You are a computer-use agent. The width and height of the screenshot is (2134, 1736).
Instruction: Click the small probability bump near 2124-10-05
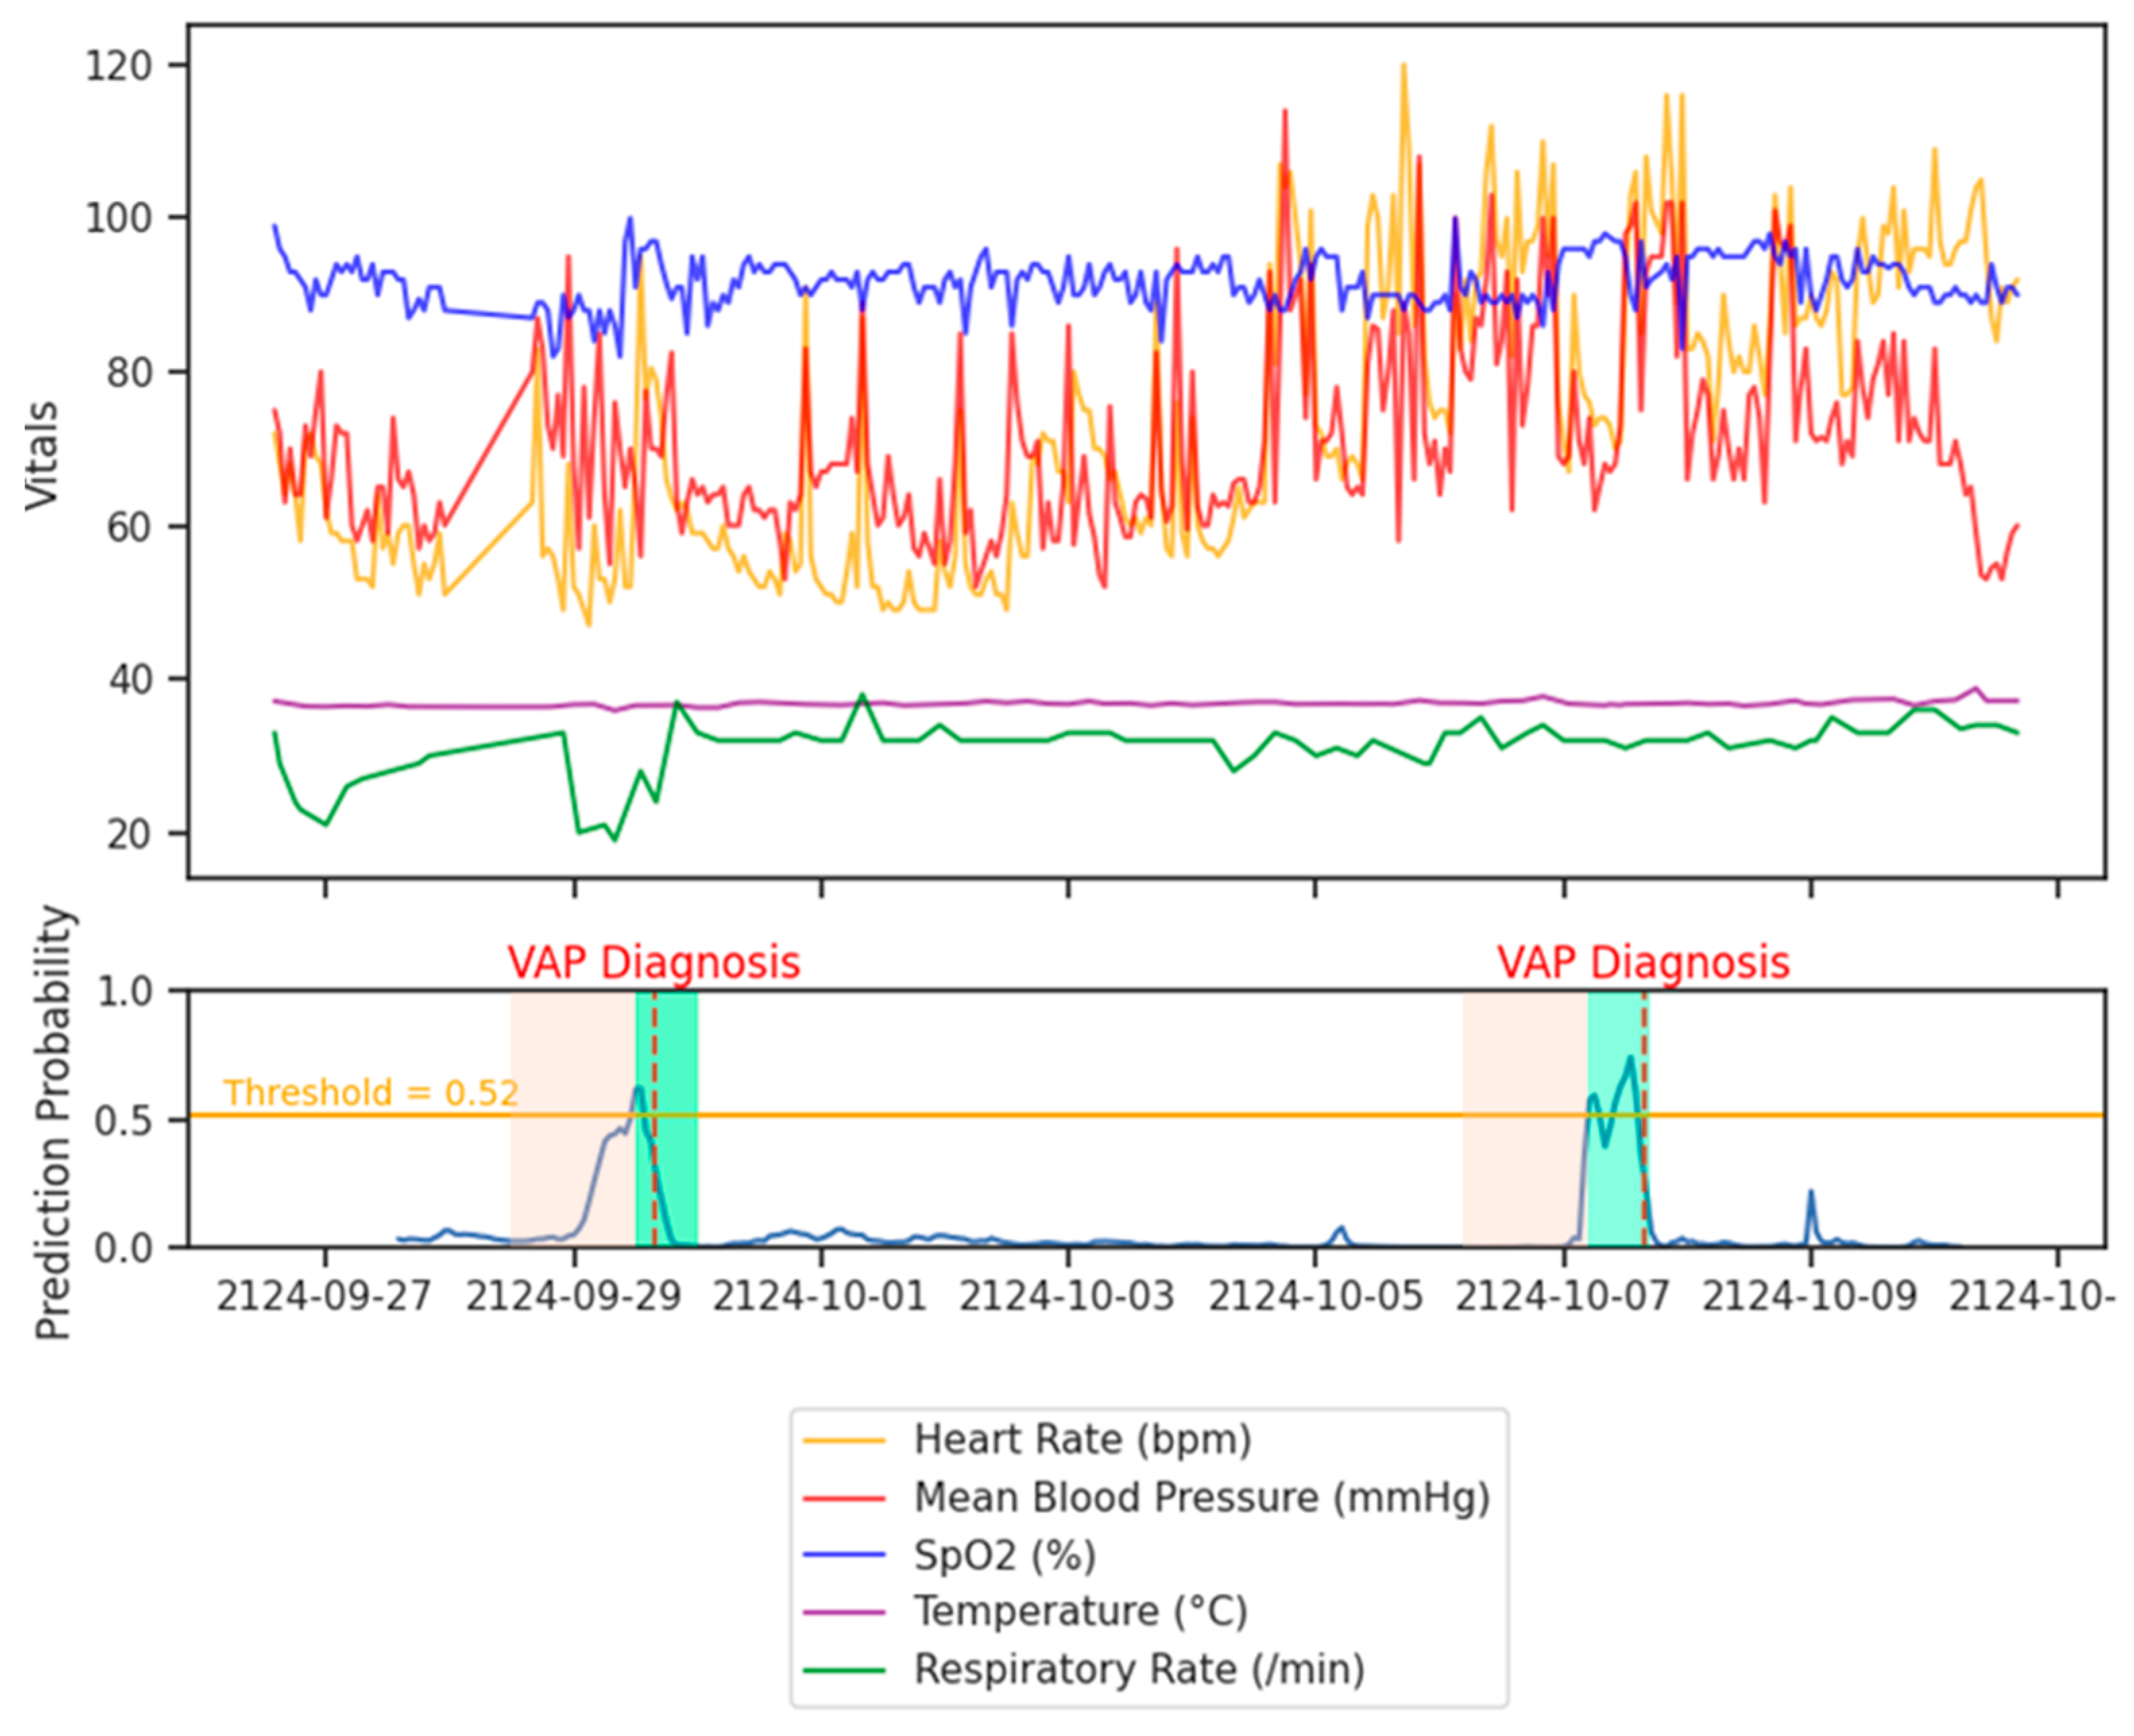point(1341,1235)
